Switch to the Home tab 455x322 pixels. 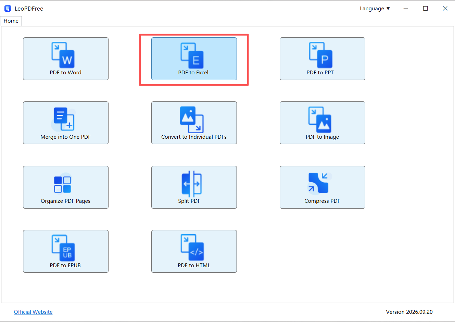(x=11, y=21)
